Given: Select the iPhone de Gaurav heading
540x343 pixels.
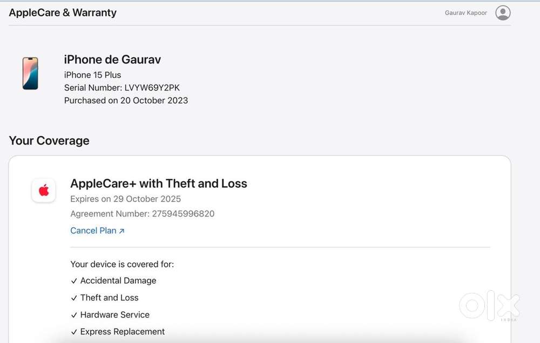Looking at the screenshot, I should [112, 59].
